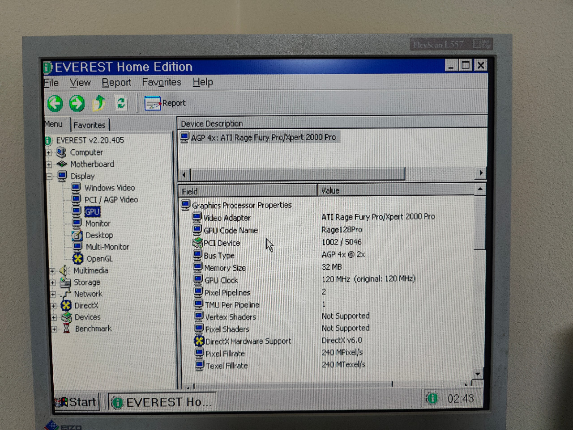Select the Windows Video tree item label

(x=110, y=188)
